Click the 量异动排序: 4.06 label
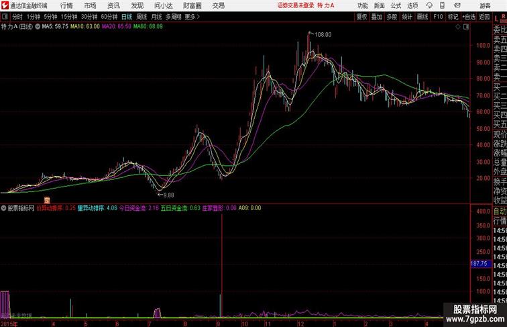The height and width of the screenshot is (327, 507). pyautogui.click(x=97, y=208)
